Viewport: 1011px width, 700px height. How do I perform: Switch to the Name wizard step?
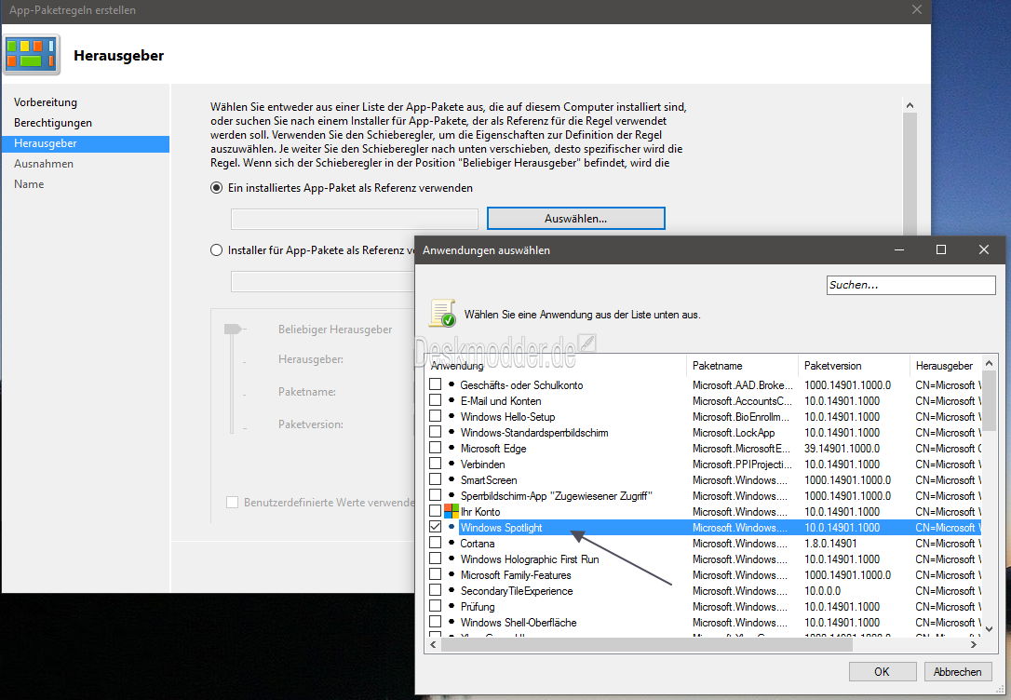click(x=29, y=184)
